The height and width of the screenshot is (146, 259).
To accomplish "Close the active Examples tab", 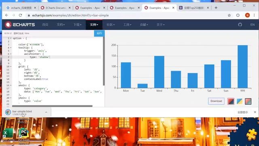I will pos(173,8).
